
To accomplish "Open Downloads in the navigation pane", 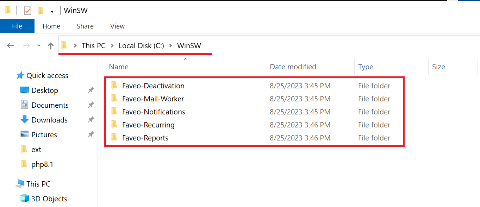I will click(49, 120).
